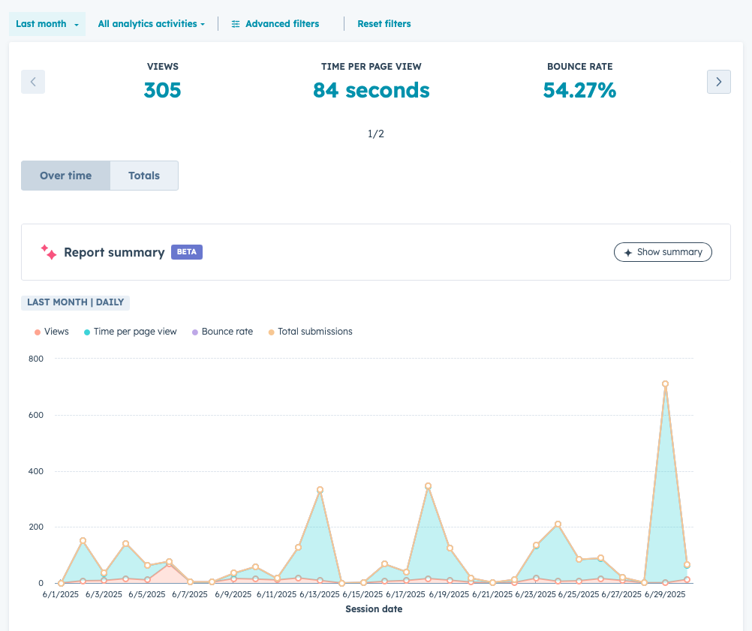Click the next metrics arrow icon
Image resolution: width=752 pixels, height=631 pixels.
click(718, 82)
